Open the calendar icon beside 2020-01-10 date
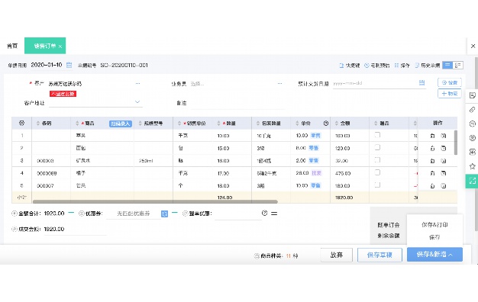 [x=69, y=65]
